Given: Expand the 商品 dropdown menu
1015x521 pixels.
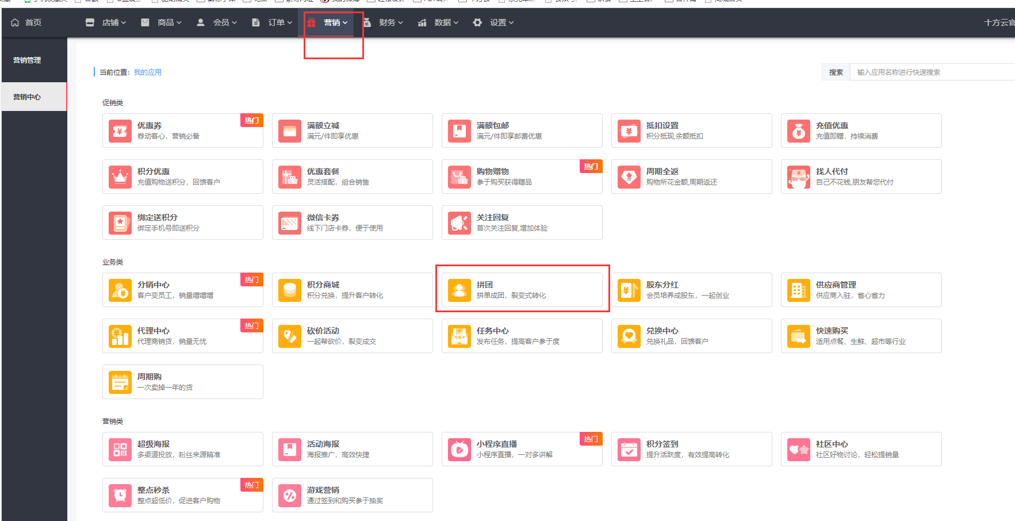Looking at the screenshot, I should coord(162,22).
